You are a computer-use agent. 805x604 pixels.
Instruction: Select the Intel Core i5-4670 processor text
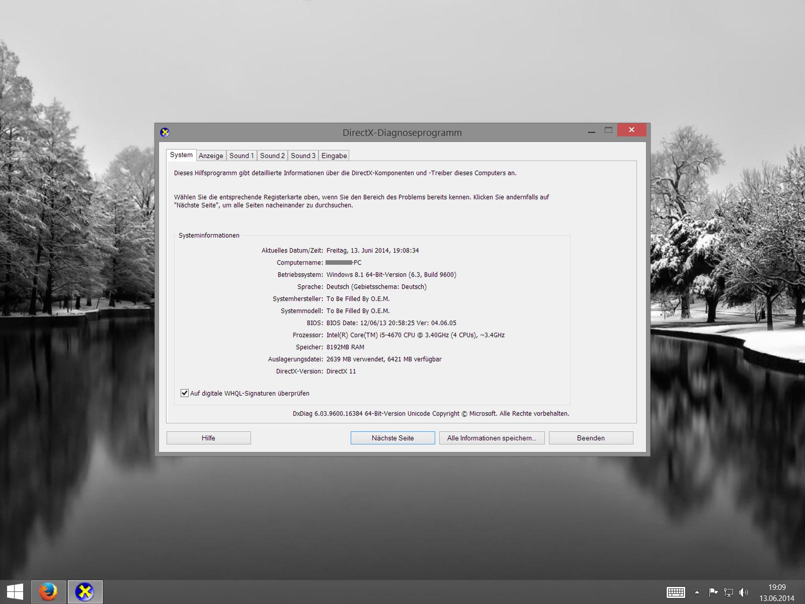415,335
